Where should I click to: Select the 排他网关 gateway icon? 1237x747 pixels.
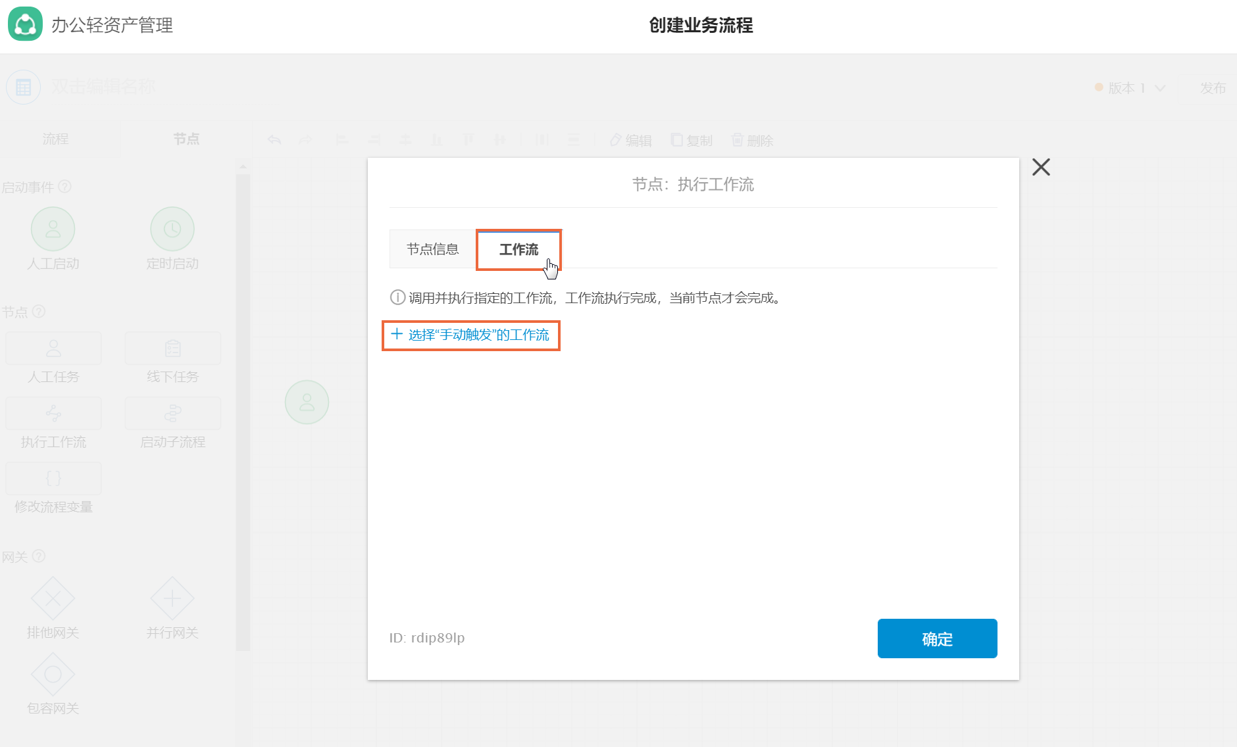53,598
